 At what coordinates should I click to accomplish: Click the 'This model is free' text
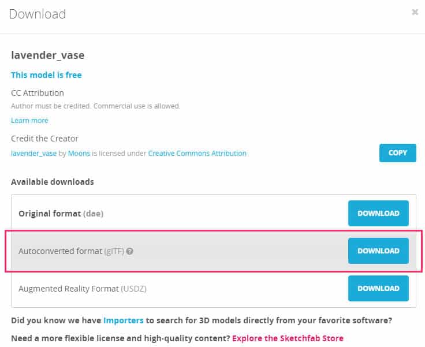point(46,74)
